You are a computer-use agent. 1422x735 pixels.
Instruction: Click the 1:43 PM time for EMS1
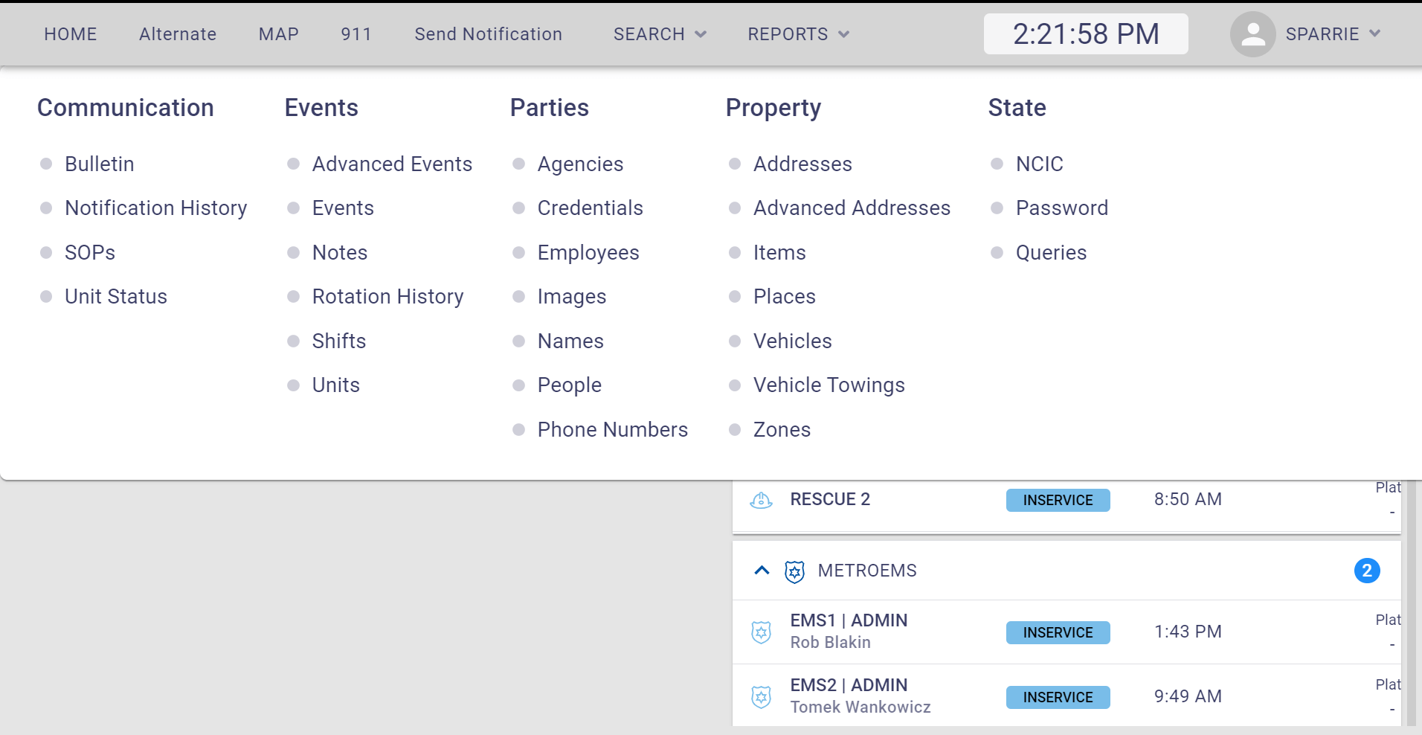click(x=1188, y=632)
